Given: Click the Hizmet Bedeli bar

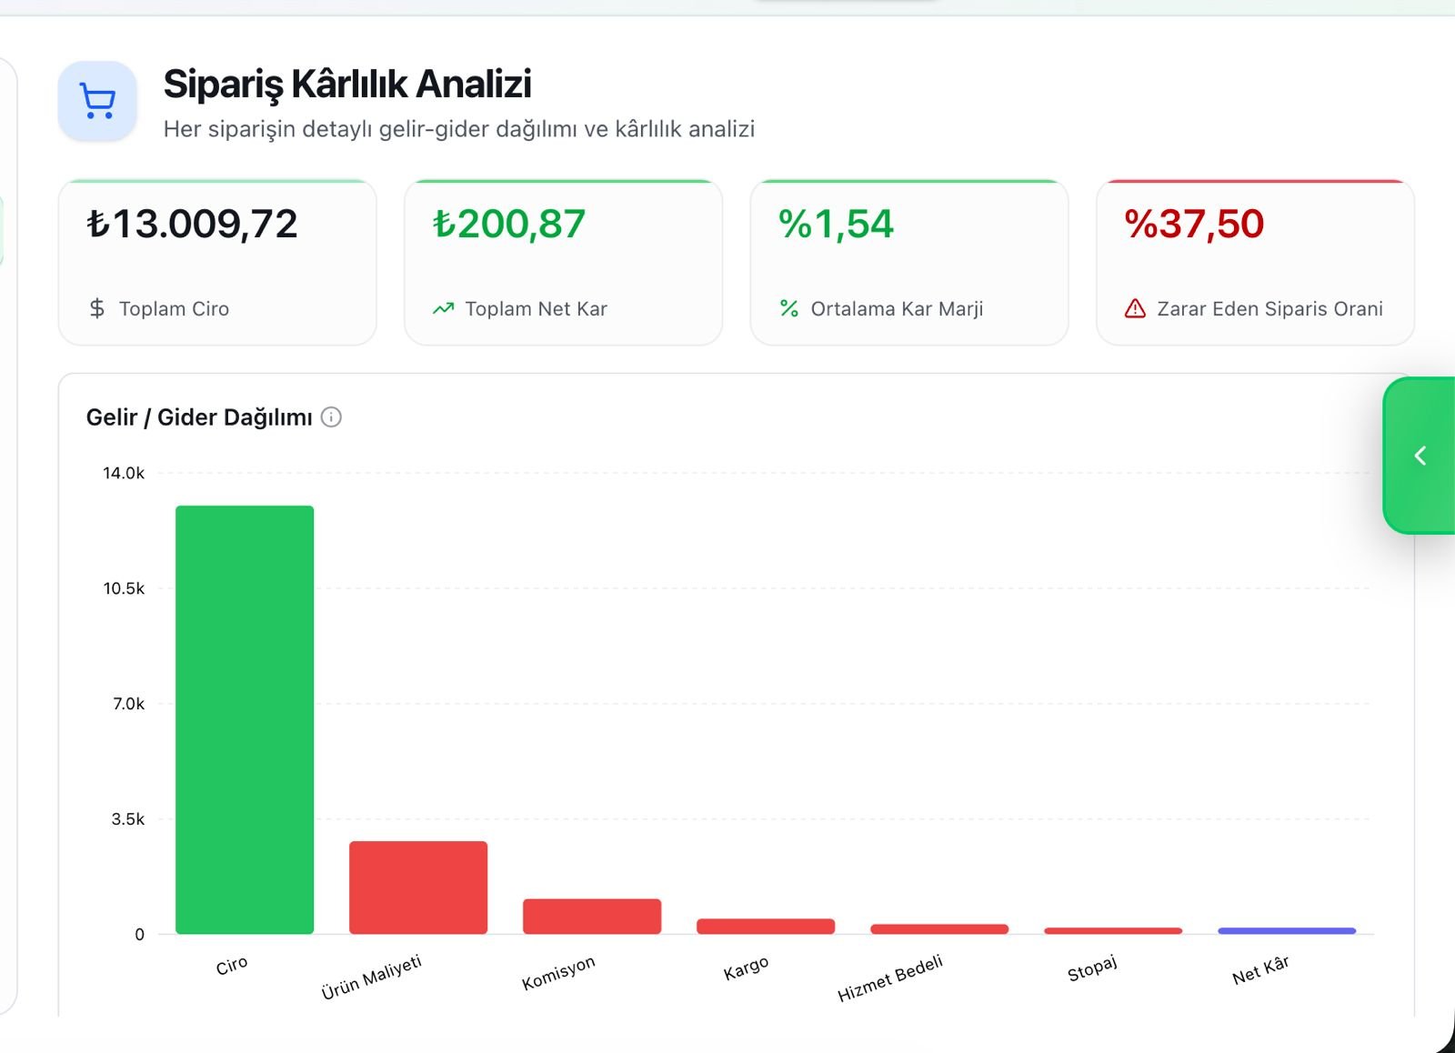Looking at the screenshot, I should 939,929.
